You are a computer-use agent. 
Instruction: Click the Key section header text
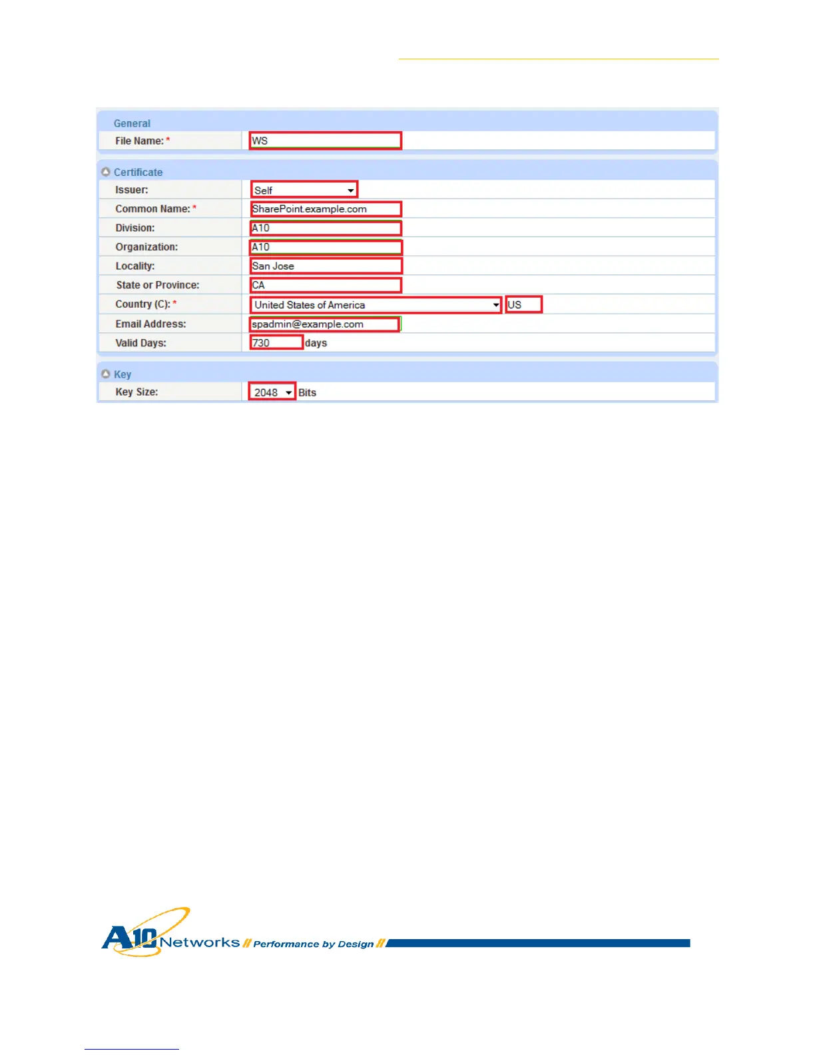(x=123, y=374)
